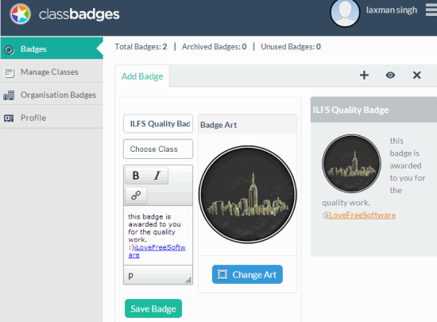
Task: Close the Add Badge panel with X
Action: (x=416, y=75)
